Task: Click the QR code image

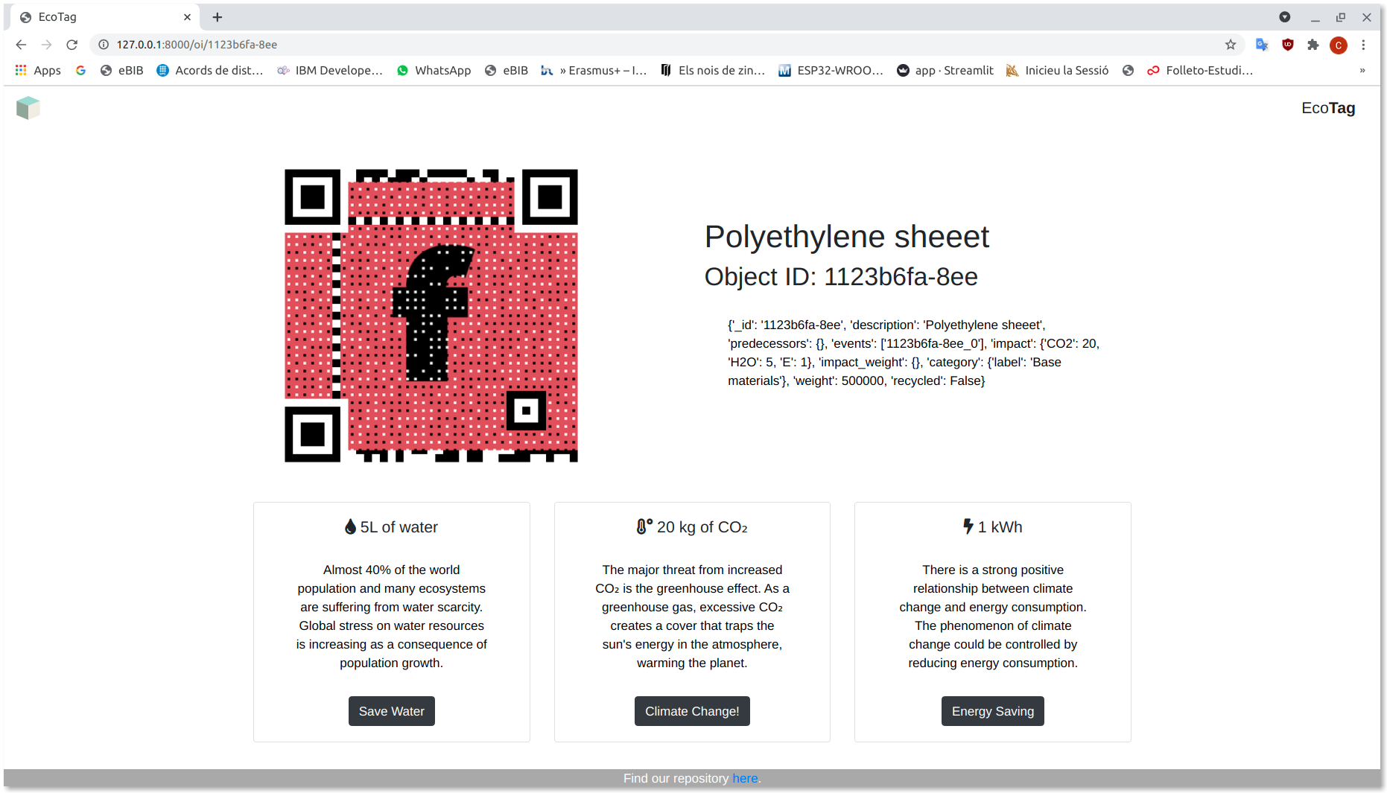Action: coord(431,316)
